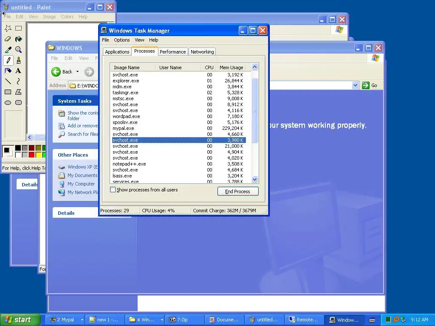Image resolution: width=435 pixels, height=326 pixels.
Task: Expand the 4 Windows explorer taskbar group
Action: (x=162, y=320)
